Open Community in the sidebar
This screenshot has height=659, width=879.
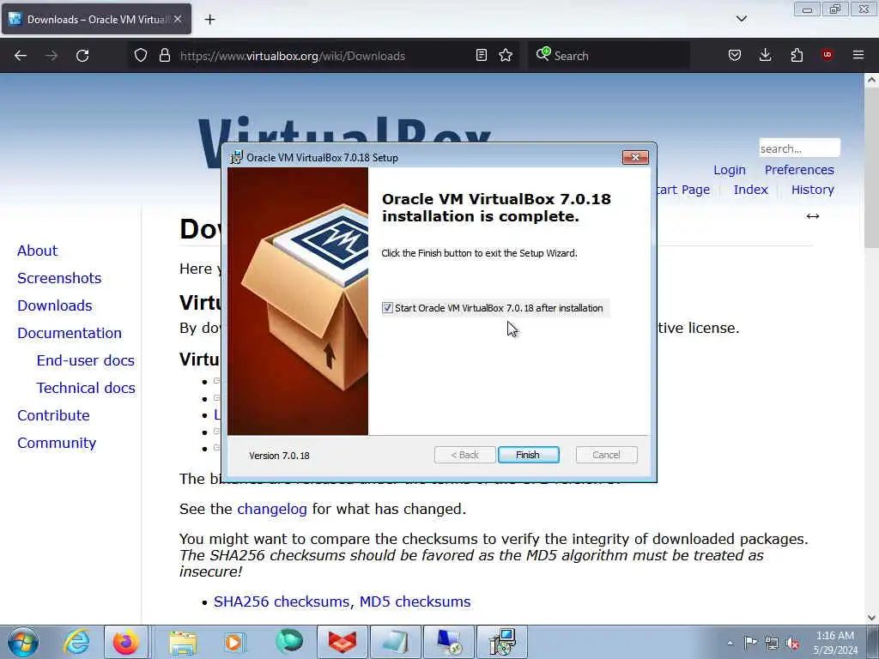(x=57, y=443)
